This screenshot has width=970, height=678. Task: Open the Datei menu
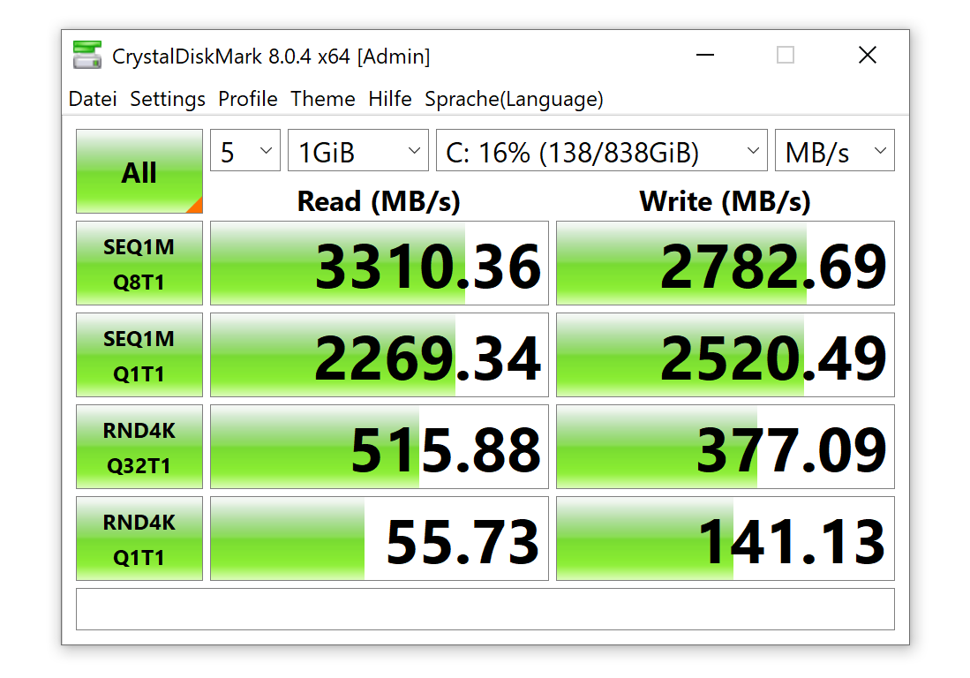tap(93, 99)
